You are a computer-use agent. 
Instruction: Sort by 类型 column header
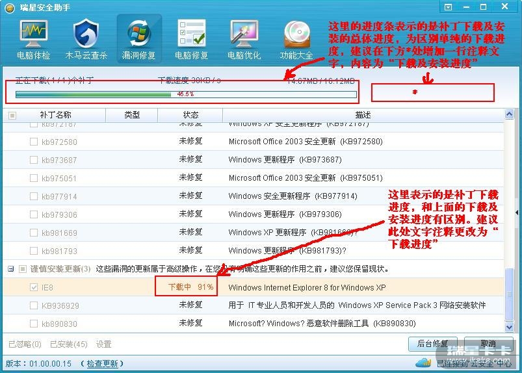pos(132,115)
